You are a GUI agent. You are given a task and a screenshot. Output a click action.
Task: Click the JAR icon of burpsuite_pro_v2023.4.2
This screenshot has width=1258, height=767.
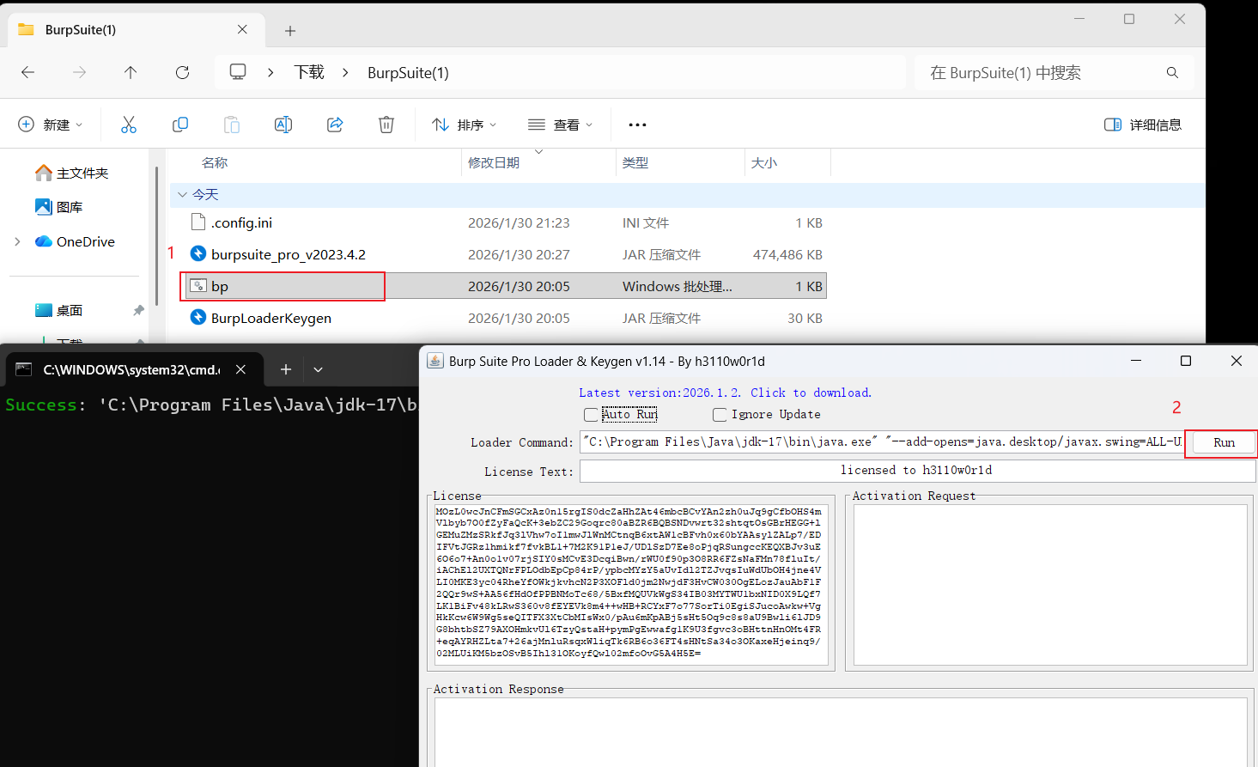coord(198,254)
